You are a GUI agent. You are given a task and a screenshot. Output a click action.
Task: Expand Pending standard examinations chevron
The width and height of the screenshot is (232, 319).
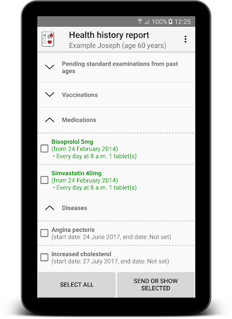click(50, 67)
